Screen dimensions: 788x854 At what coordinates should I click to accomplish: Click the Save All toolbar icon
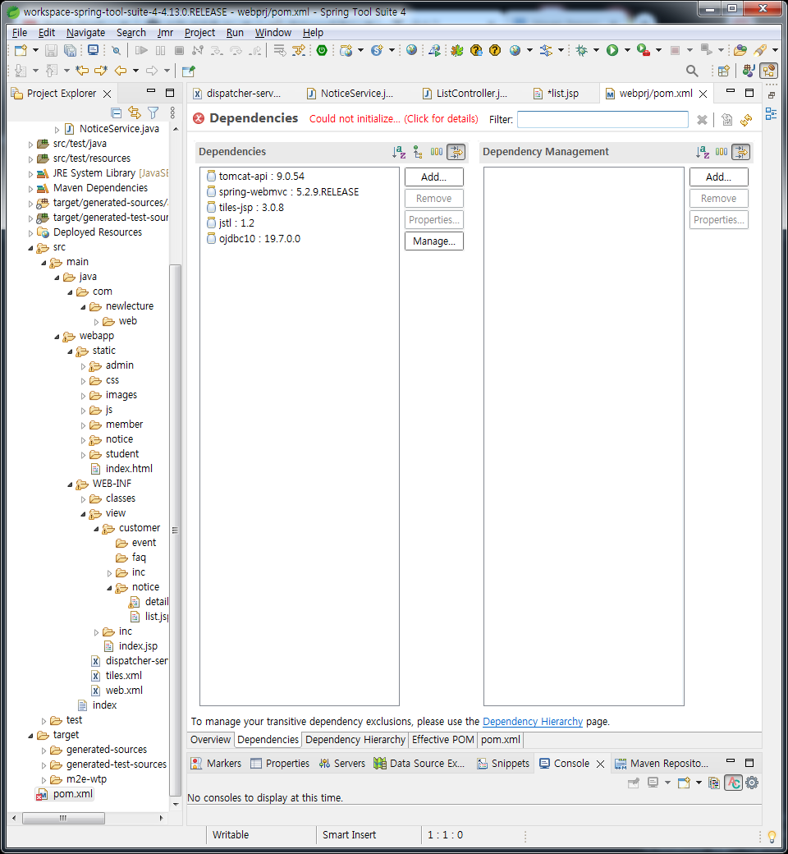tap(71, 51)
